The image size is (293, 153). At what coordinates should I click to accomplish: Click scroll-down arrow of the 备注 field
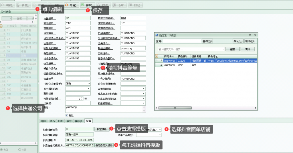point(144,111)
